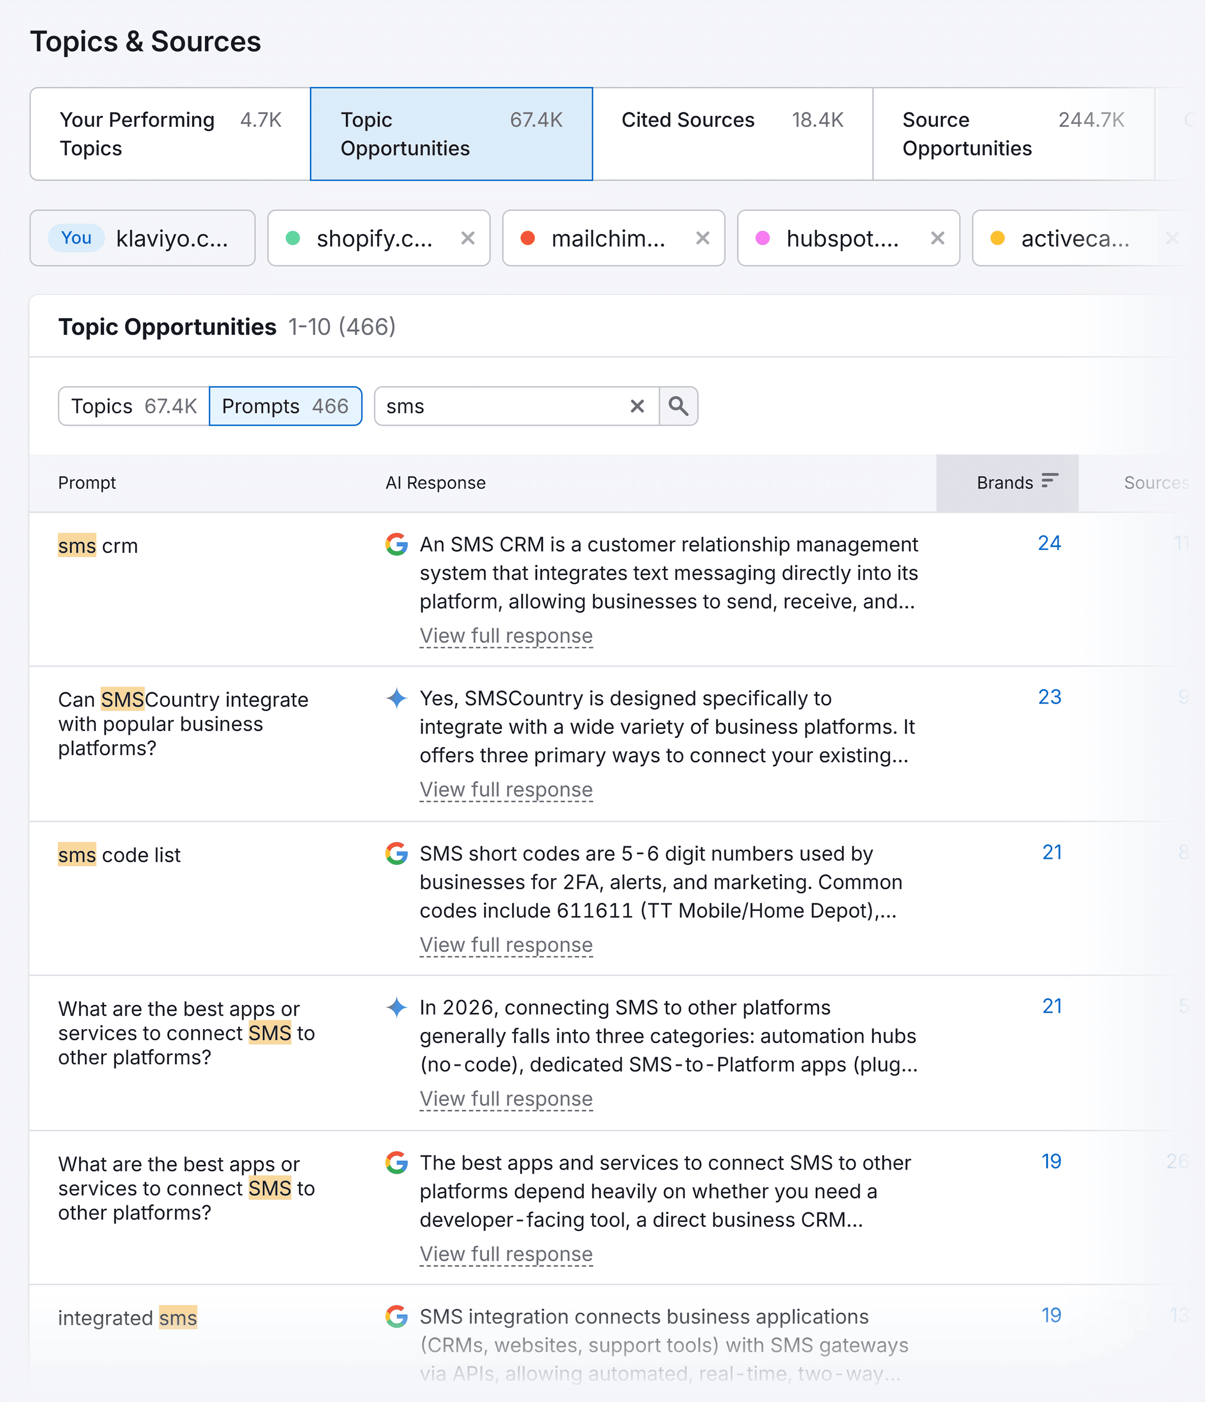Click the search magnifier icon button
This screenshot has height=1402, width=1205.
[x=678, y=406]
